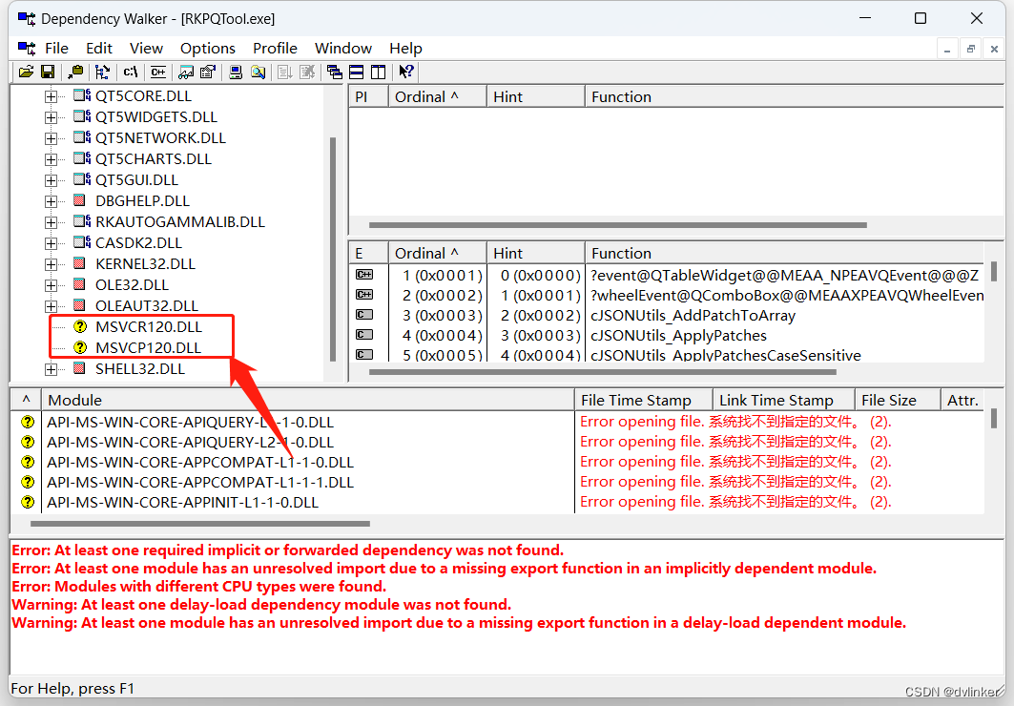This screenshot has height=706, width=1014.
Task: Open the Options menu
Action: (x=207, y=48)
